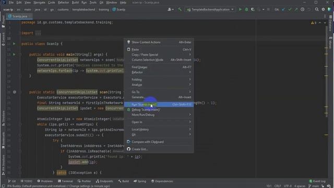Open the Maven tool window on right
Viewport: 334px width, 188px height.
tap(330, 42)
